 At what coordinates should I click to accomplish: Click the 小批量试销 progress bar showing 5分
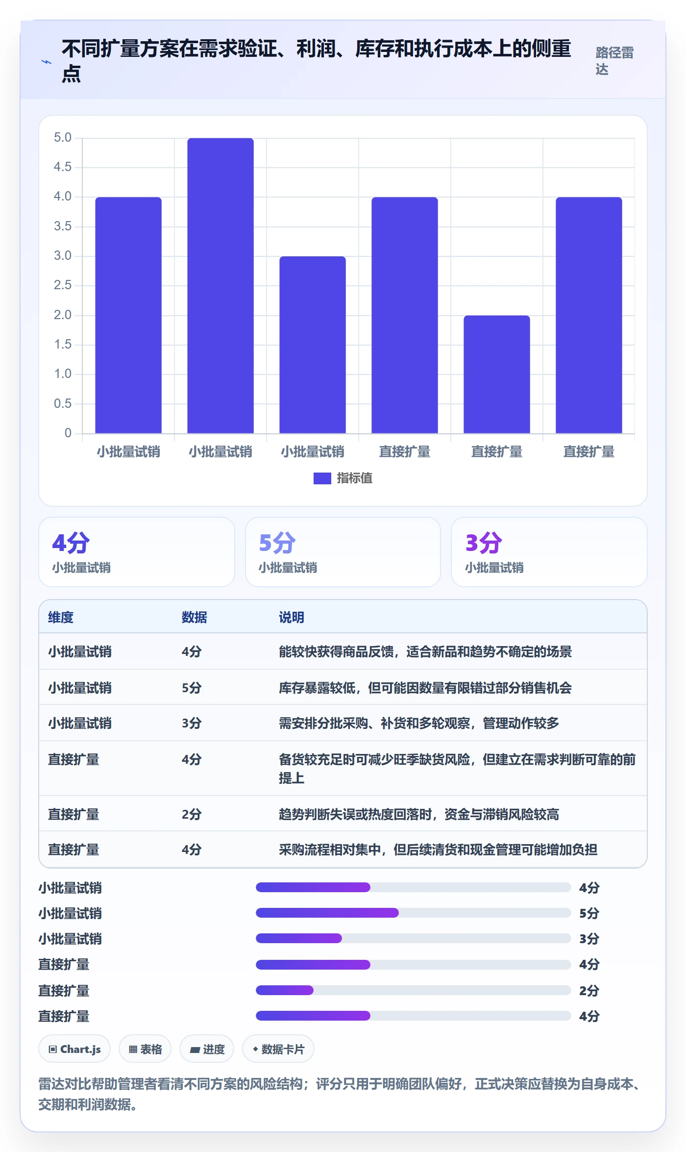tap(414, 913)
